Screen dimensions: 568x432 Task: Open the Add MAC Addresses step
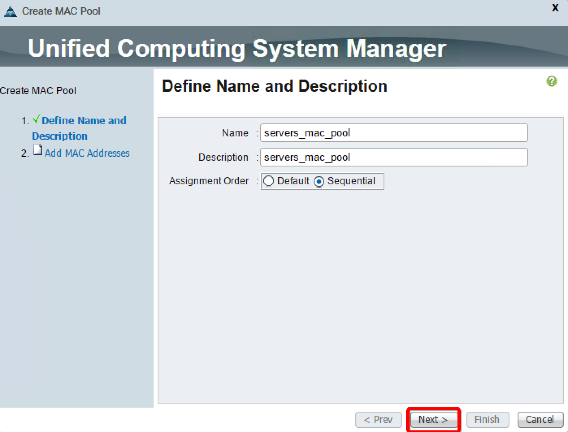(87, 153)
